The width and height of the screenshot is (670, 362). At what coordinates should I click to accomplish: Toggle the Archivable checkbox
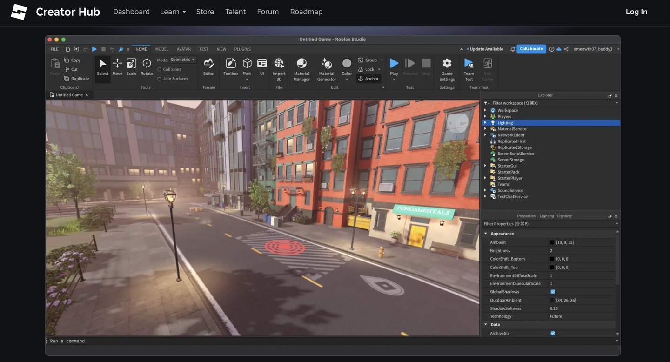tap(553, 333)
